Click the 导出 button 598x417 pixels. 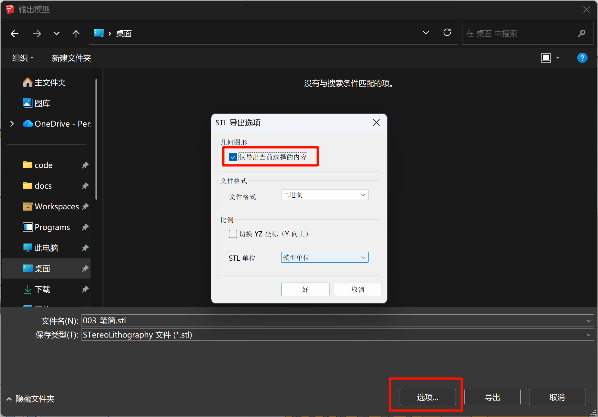click(492, 397)
